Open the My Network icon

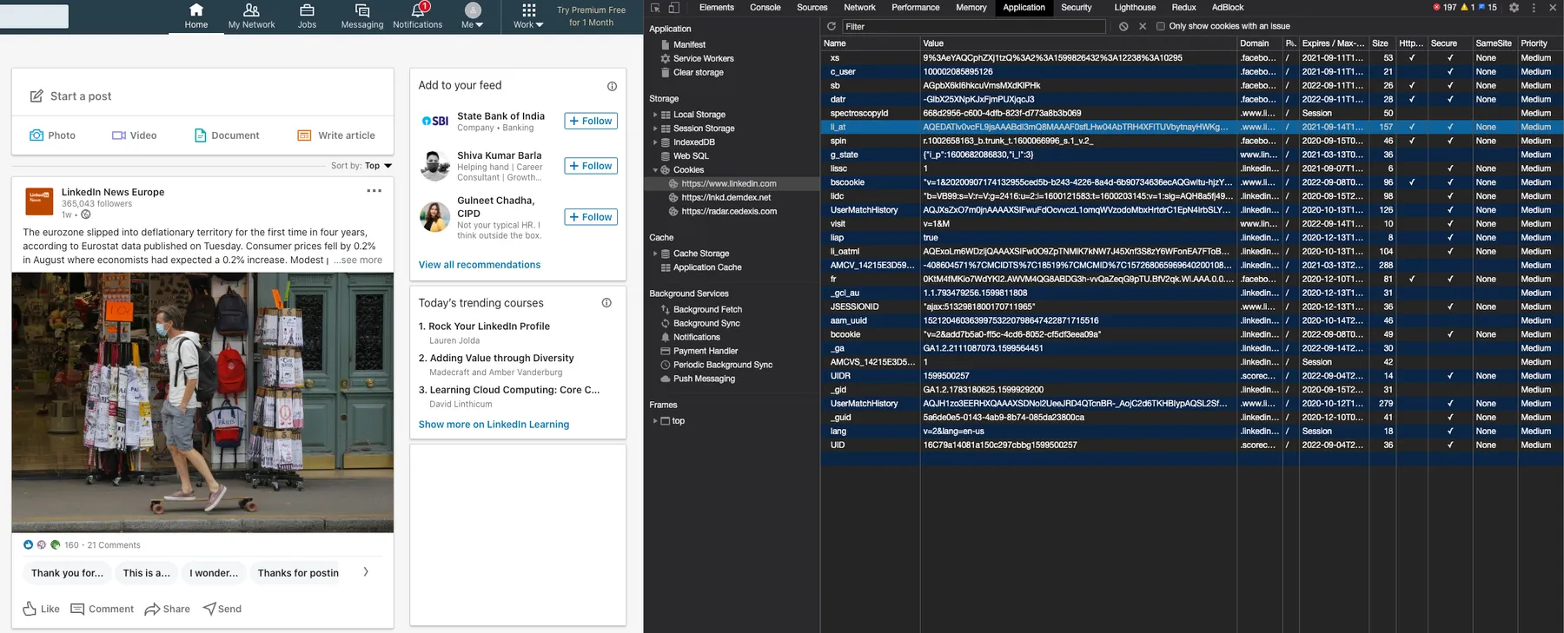[x=251, y=11]
